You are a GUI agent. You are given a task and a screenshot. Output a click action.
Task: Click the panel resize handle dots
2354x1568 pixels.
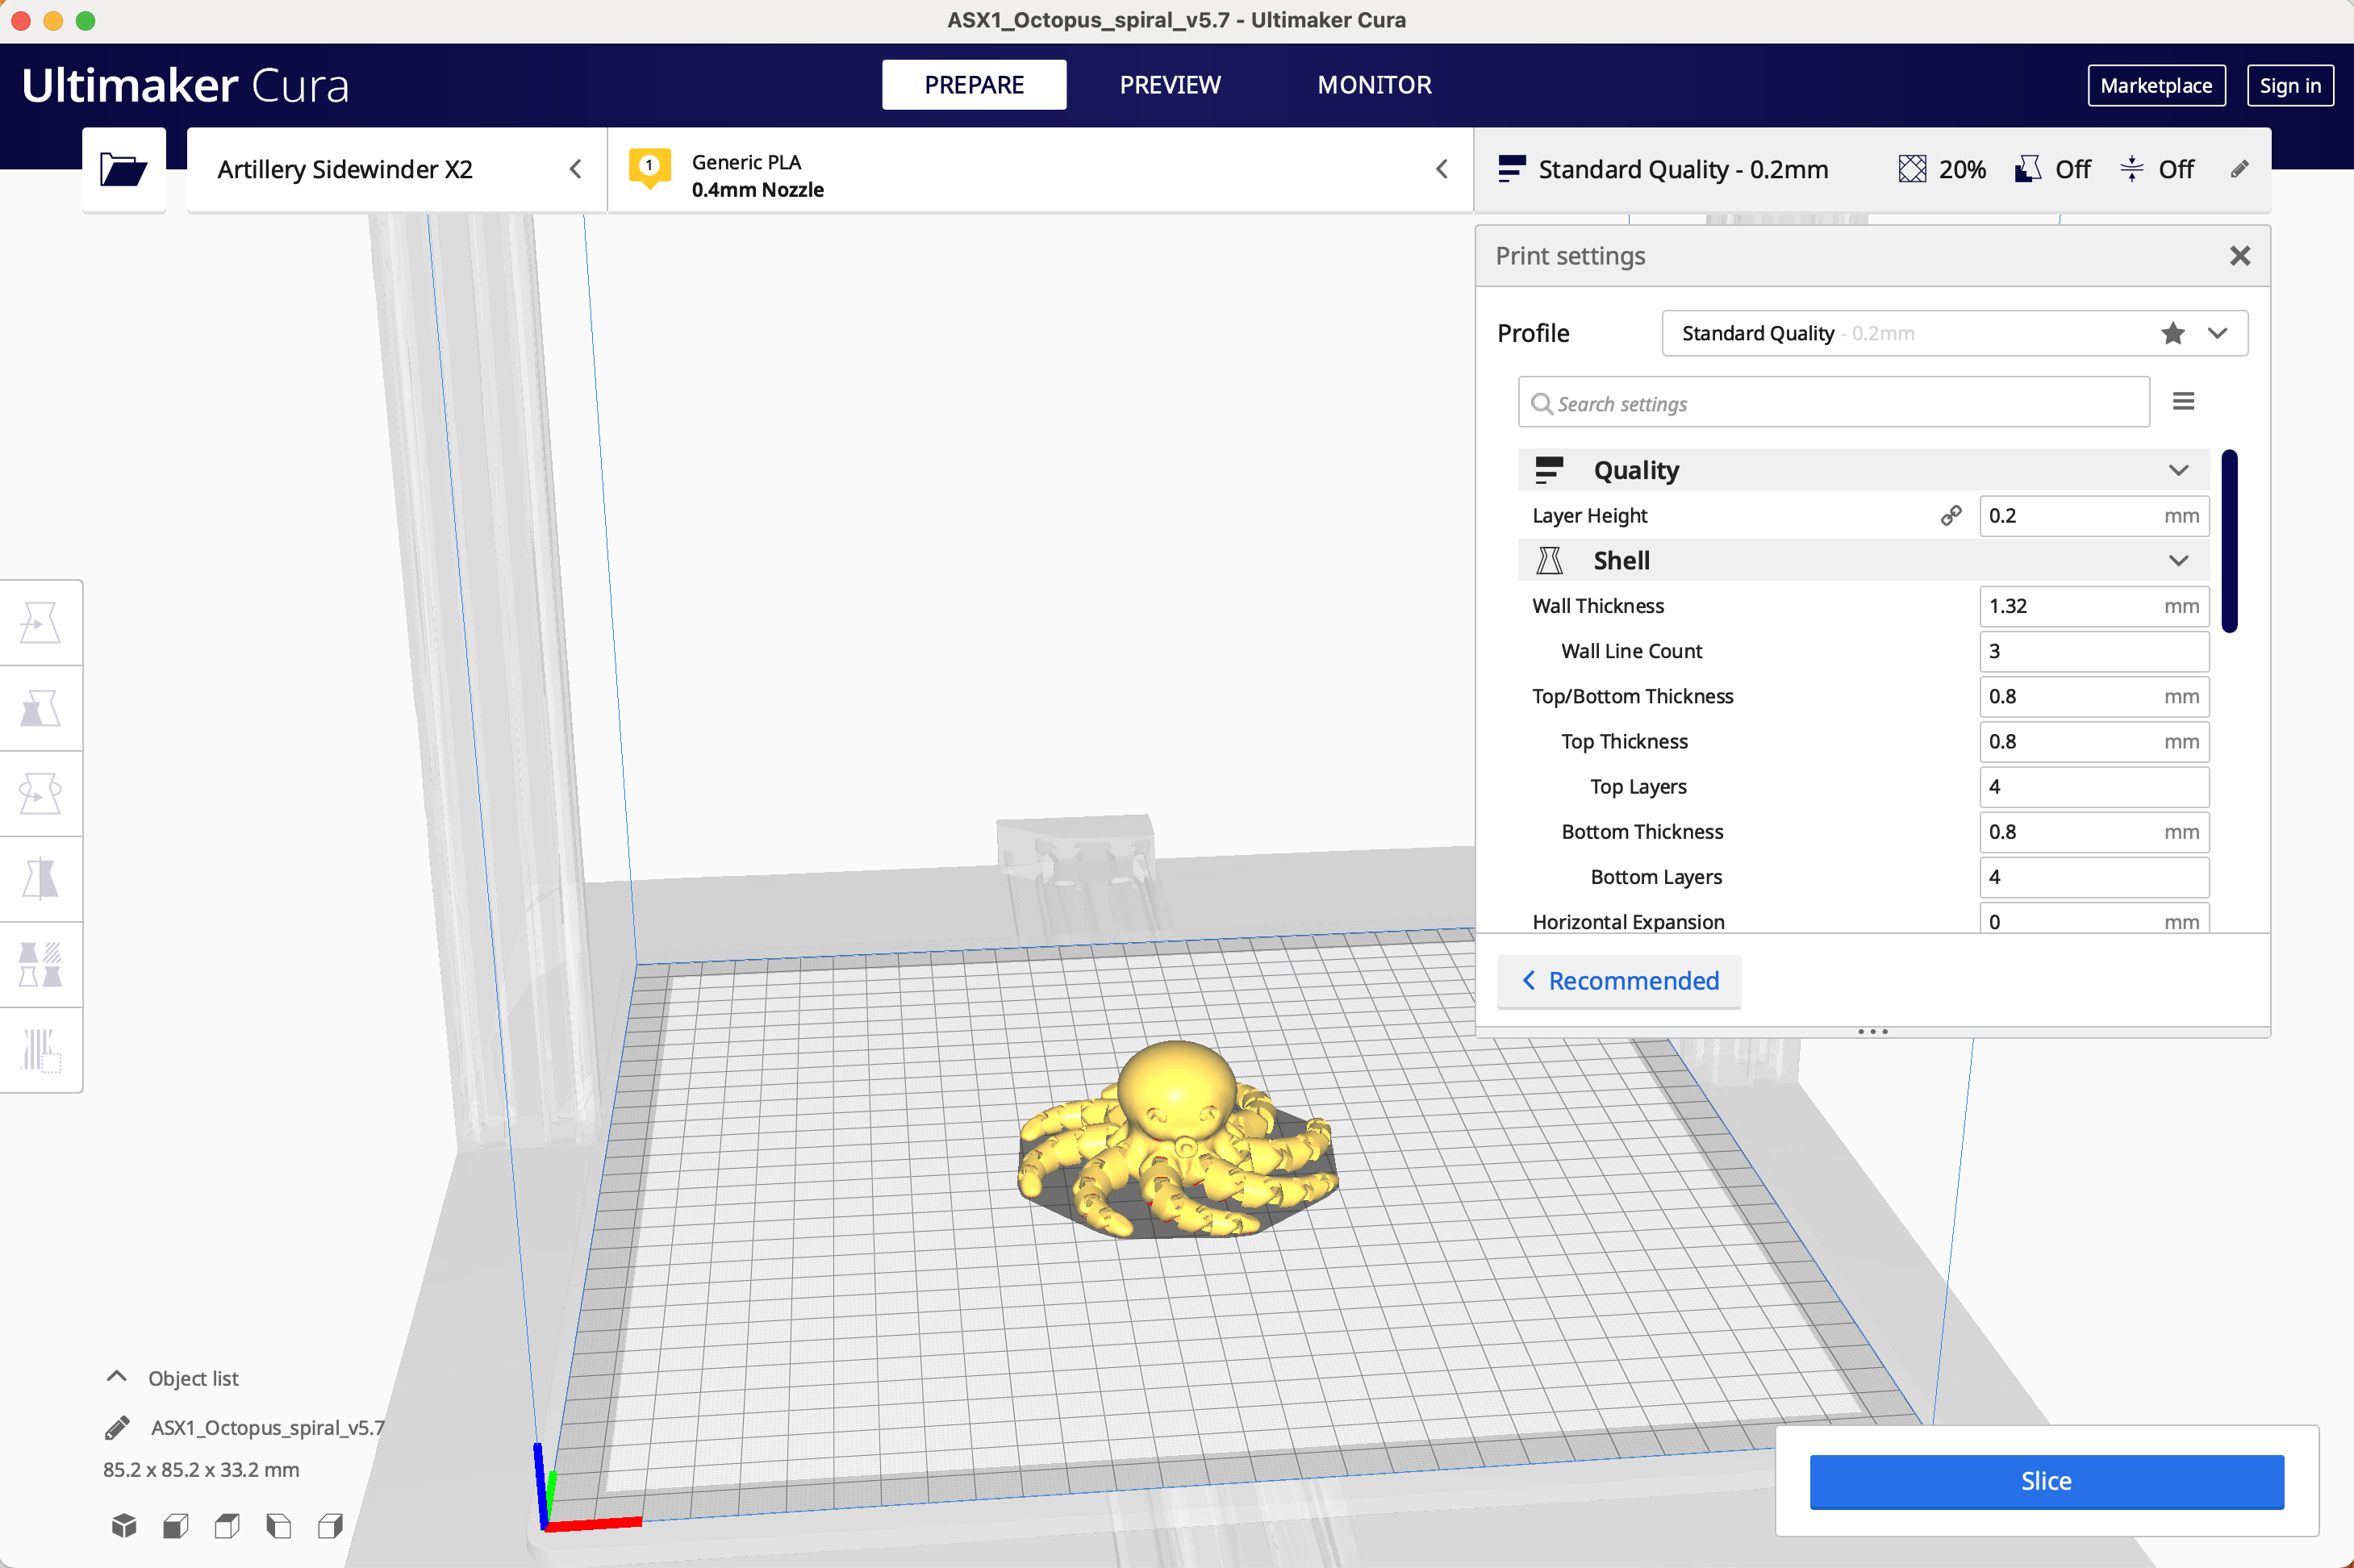(1872, 1031)
